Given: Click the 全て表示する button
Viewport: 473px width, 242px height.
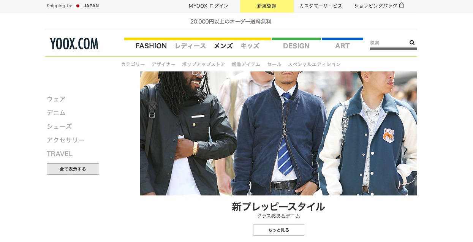Looking at the screenshot, I should tap(73, 169).
